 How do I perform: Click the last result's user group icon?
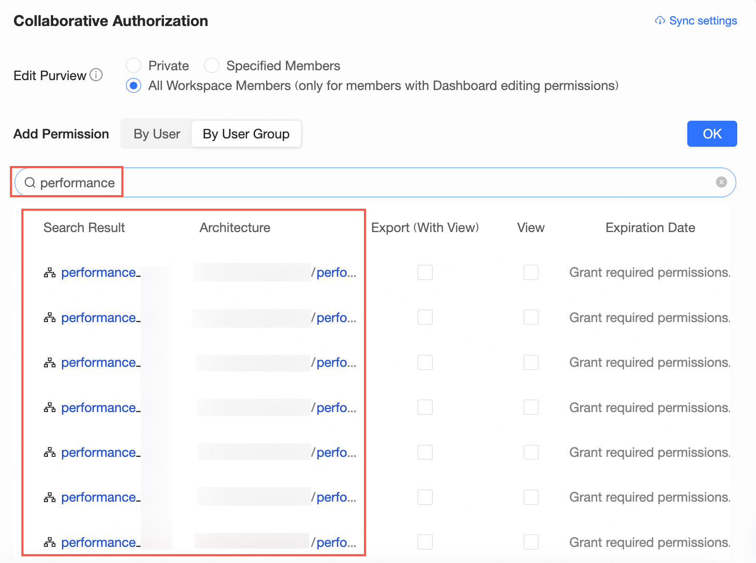pos(49,543)
